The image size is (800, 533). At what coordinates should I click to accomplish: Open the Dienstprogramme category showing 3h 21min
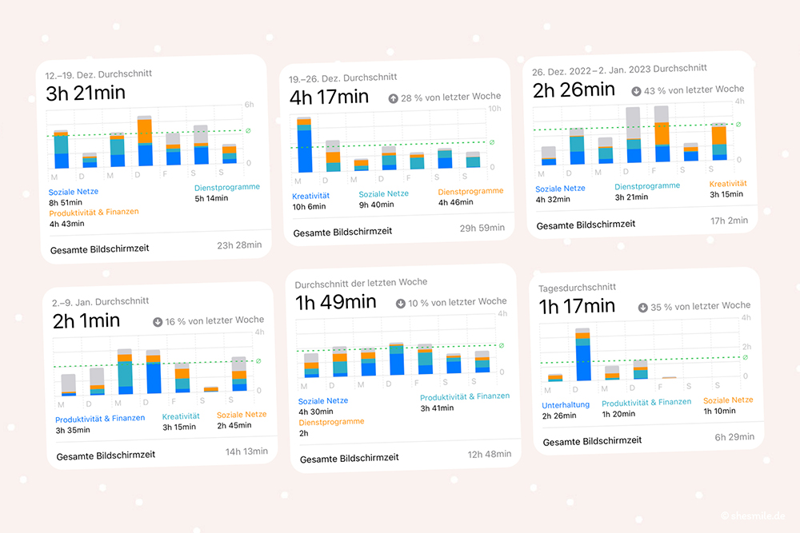point(647,192)
